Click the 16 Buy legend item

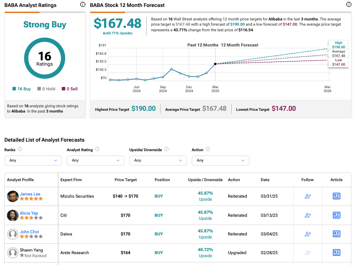click(22, 89)
